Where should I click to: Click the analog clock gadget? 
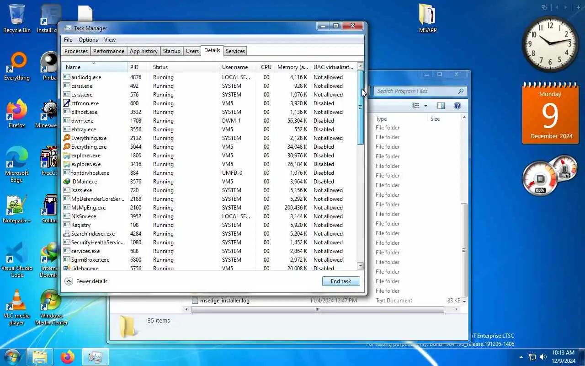pyautogui.click(x=550, y=44)
